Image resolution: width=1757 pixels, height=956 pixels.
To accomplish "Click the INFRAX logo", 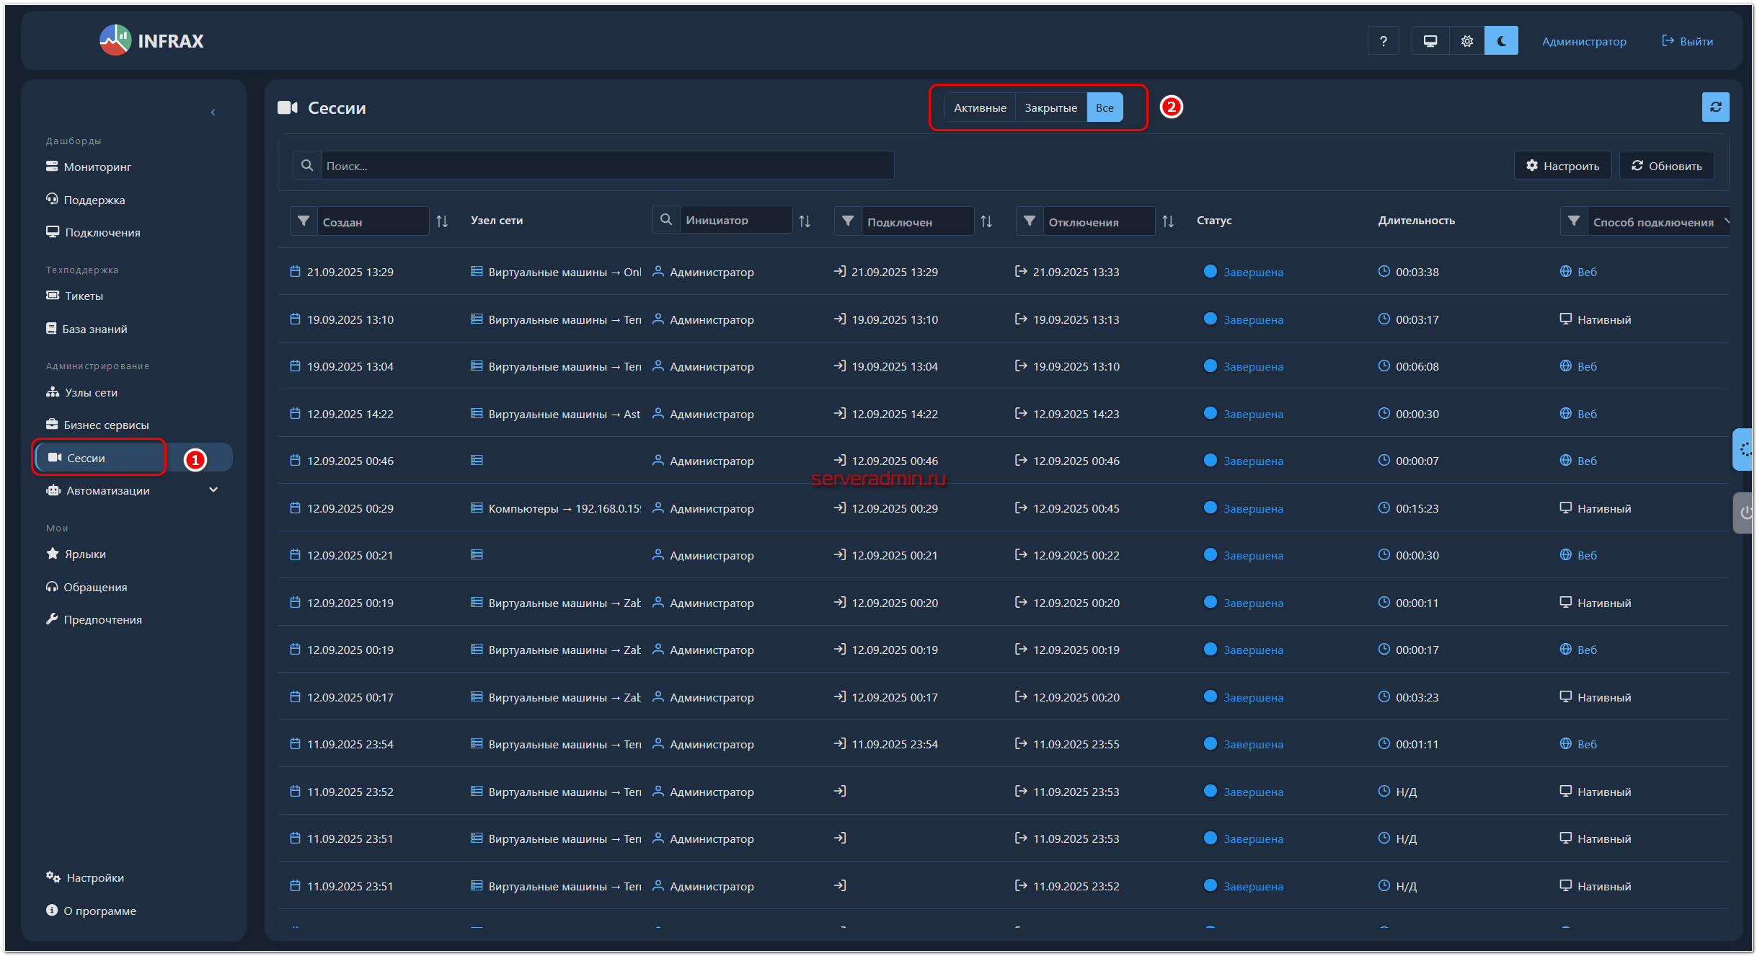I will [x=151, y=40].
